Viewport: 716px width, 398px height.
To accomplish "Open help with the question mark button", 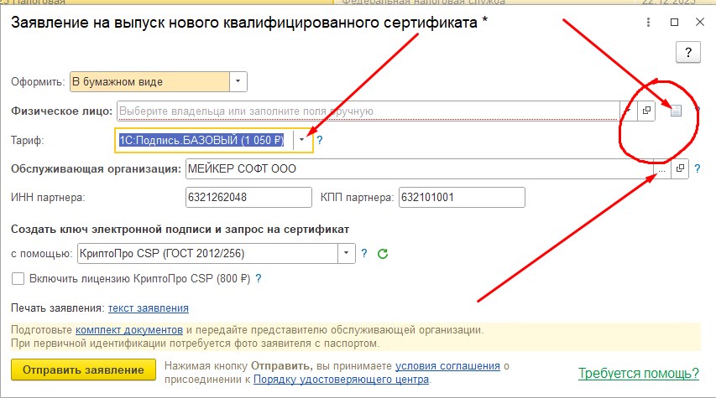I will pyautogui.click(x=687, y=53).
